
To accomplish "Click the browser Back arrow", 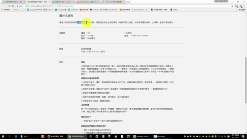I will tap(2, 6).
